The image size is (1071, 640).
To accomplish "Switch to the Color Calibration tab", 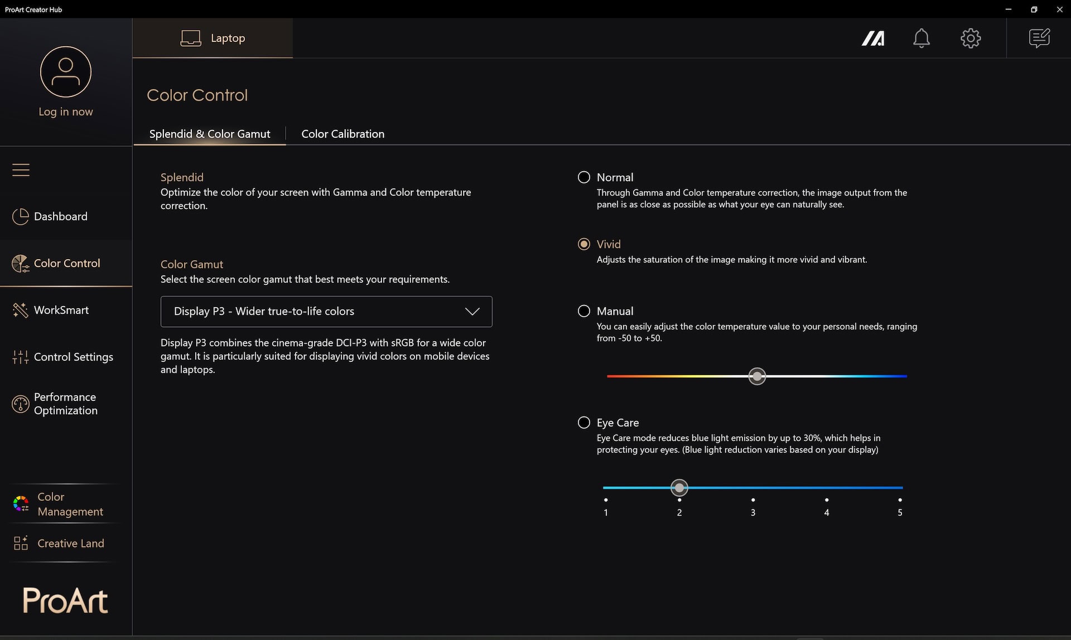I will 342,134.
